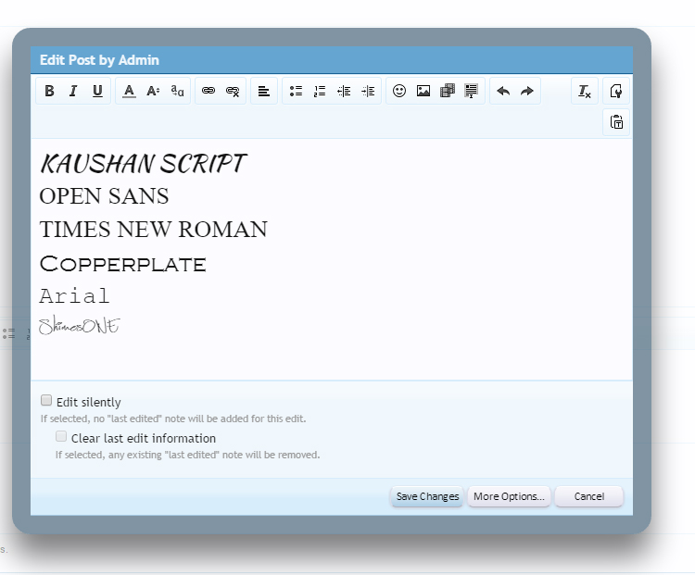The height and width of the screenshot is (575, 695).
Task: Open the font family menu
Action: (177, 91)
